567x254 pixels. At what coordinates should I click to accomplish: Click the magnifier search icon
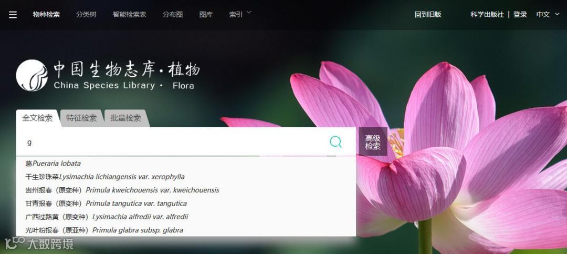[335, 141]
